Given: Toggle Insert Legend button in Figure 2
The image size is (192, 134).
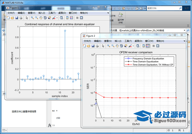Looking at the screenshot, I should [x=148, y=46].
